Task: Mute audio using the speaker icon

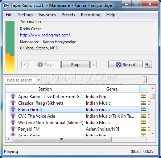Action: coord(148,64)
